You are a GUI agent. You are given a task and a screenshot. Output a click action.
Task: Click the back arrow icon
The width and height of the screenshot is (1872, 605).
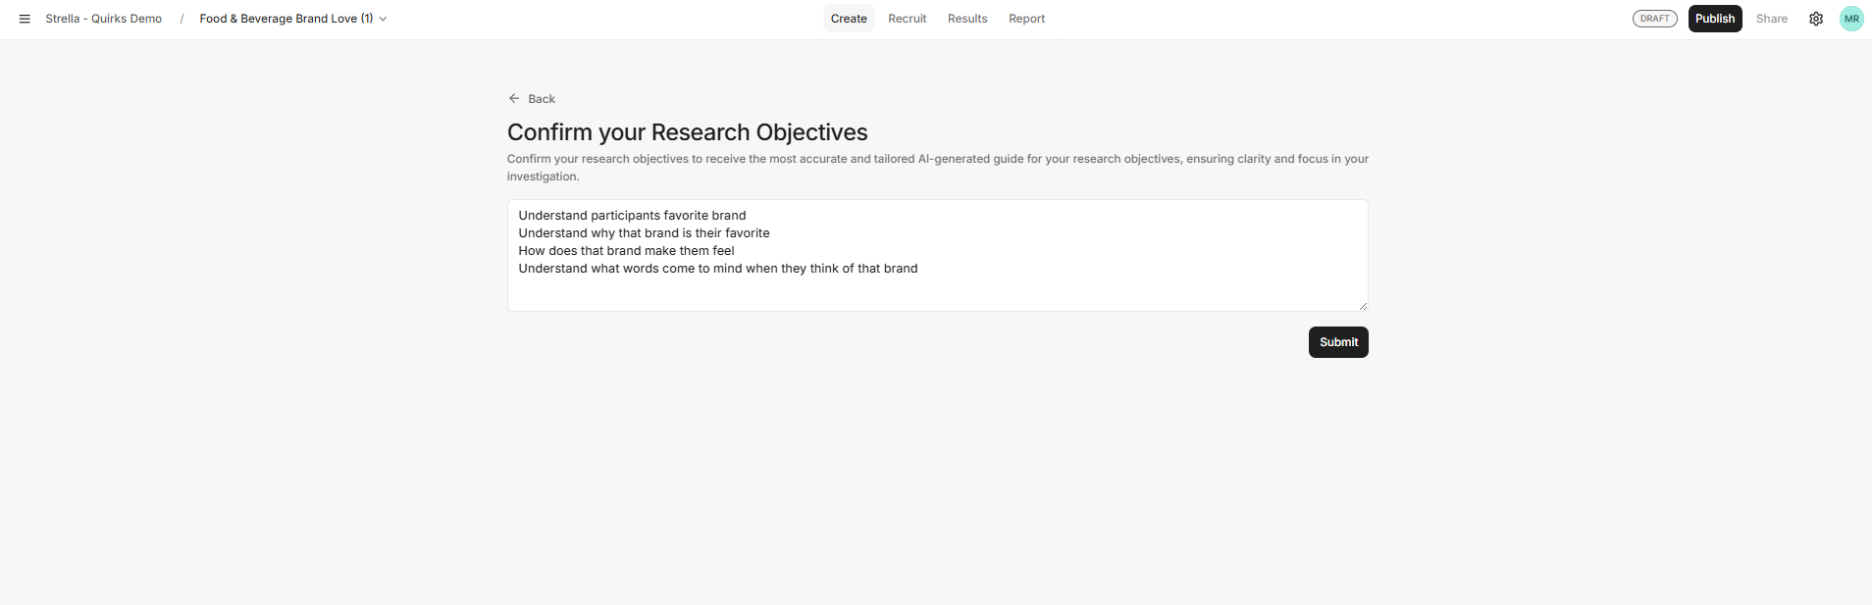[514, 98]
